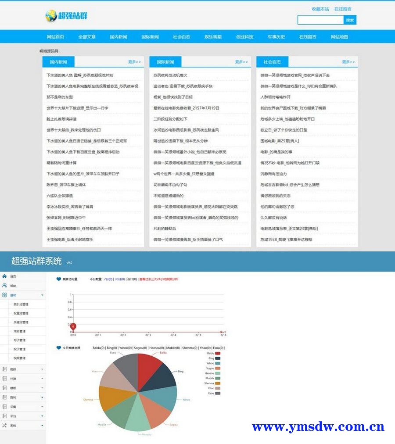This screenshot has height=444, width=395.
Task: Click the 基础 four-squares icon
Action: (4, 295)
